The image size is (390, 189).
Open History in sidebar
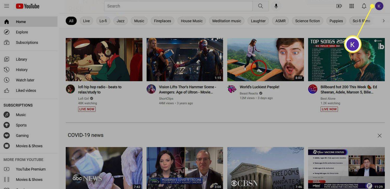pos(29,70)
